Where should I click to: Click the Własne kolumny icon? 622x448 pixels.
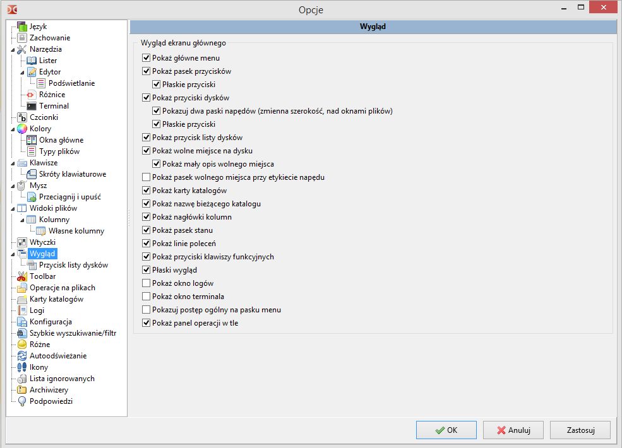pyautogui.click(x=41, y=231)
